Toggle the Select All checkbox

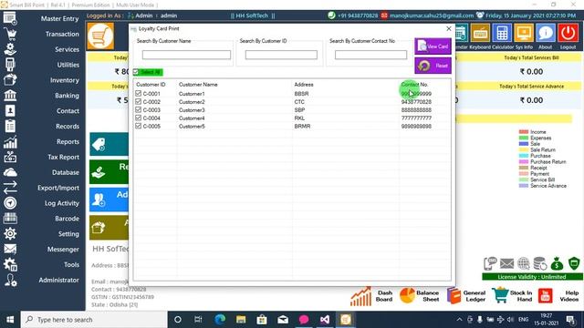point(136,72)
